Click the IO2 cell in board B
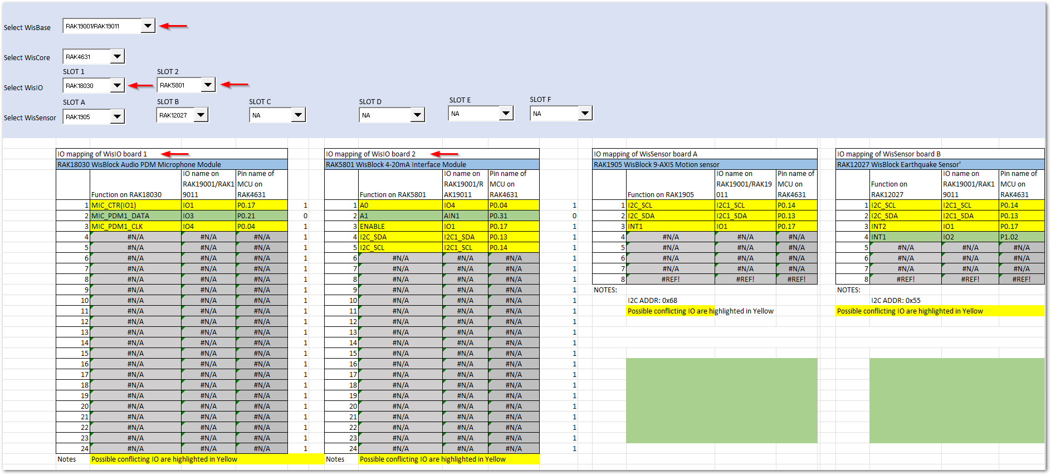1051x475 pixels. (x=970, y=237)
